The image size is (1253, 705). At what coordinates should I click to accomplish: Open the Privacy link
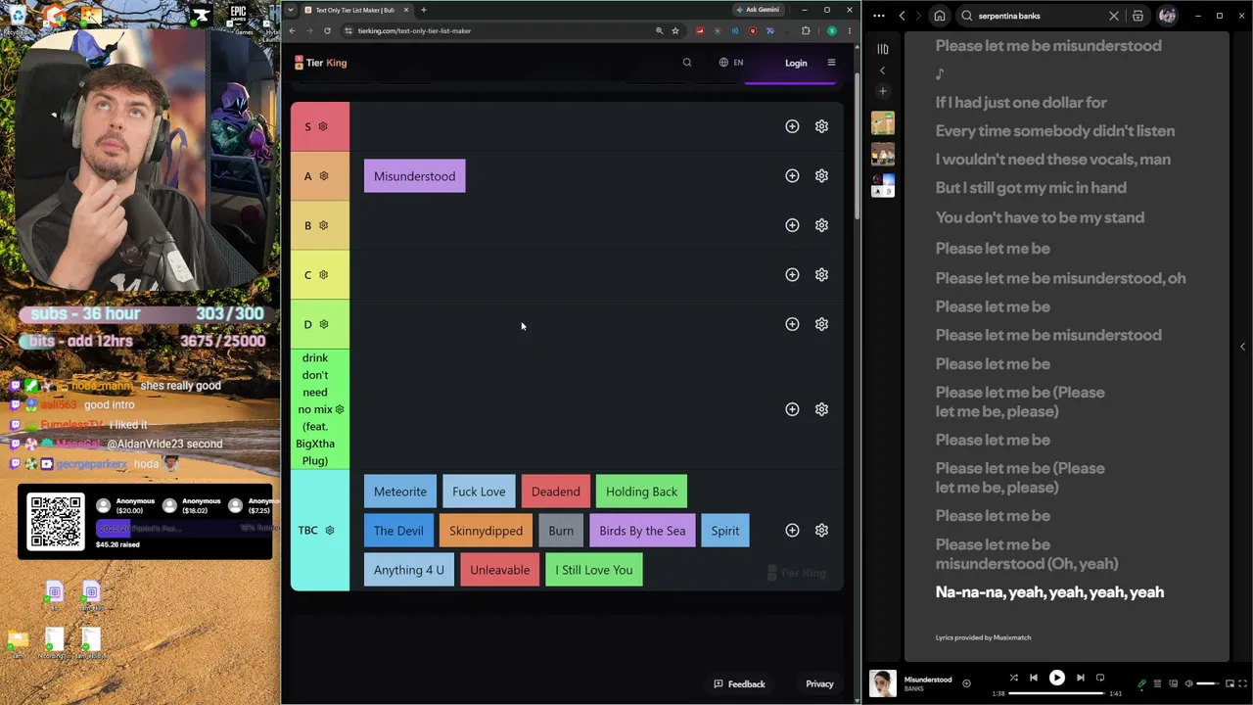coord(819,684)
